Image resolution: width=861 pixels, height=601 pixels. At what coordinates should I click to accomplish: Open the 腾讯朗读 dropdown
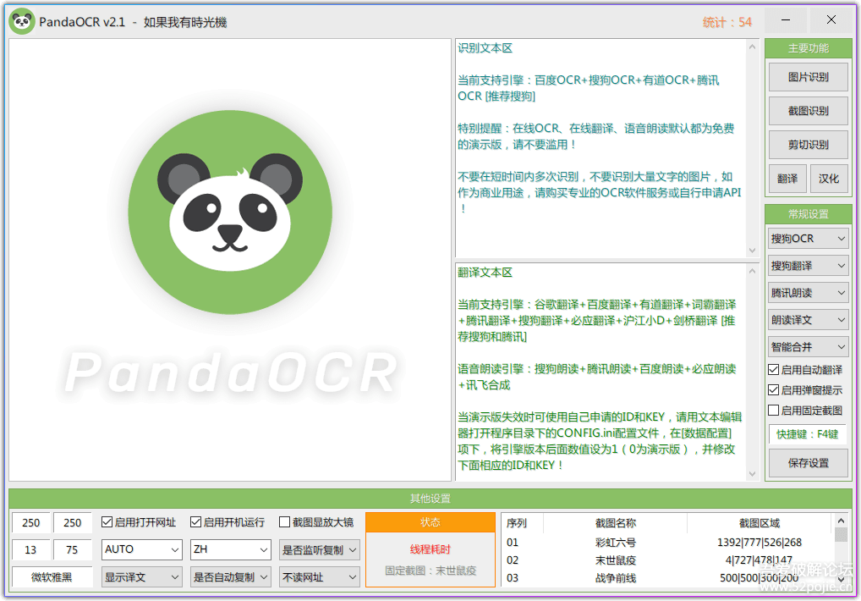[808, 293]
